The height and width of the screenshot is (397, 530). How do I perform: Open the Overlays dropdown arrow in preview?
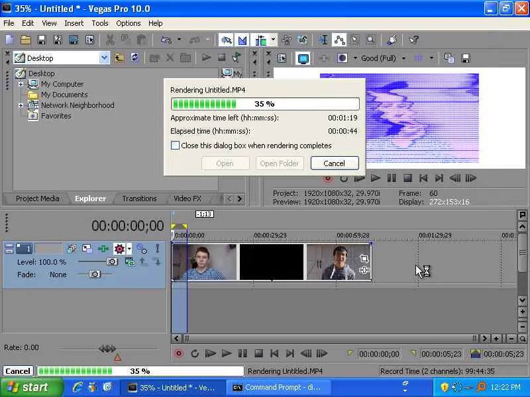(x=431, y=58)
